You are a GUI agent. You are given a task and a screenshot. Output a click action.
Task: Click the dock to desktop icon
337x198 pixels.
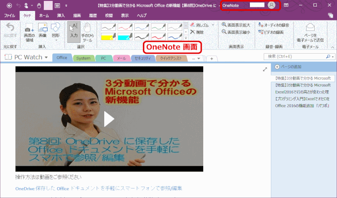click(58, 6)
